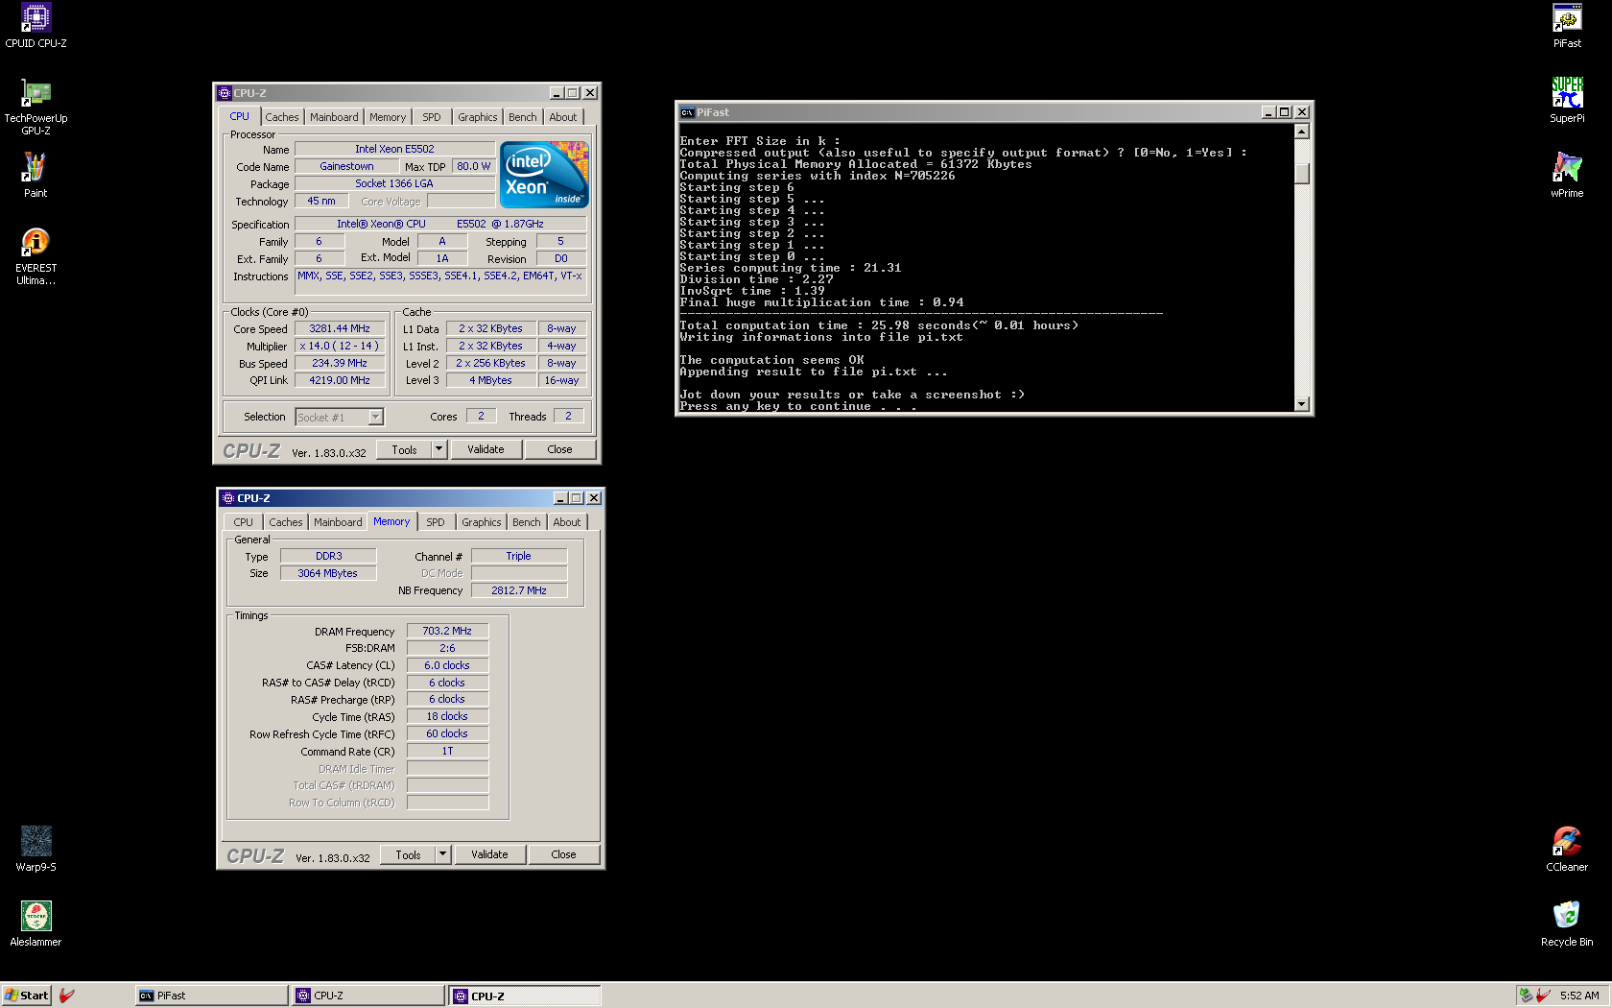
Task: Click the Intel Xeon inside logo
Action: [544, 175]
